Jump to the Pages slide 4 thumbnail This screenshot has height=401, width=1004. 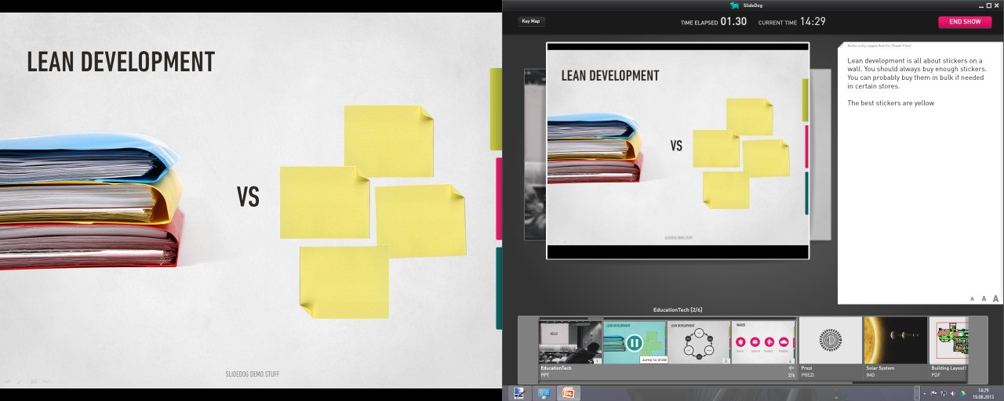[x=762, y=342]
